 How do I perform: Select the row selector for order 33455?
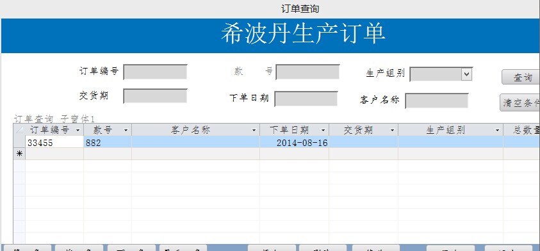19,142
